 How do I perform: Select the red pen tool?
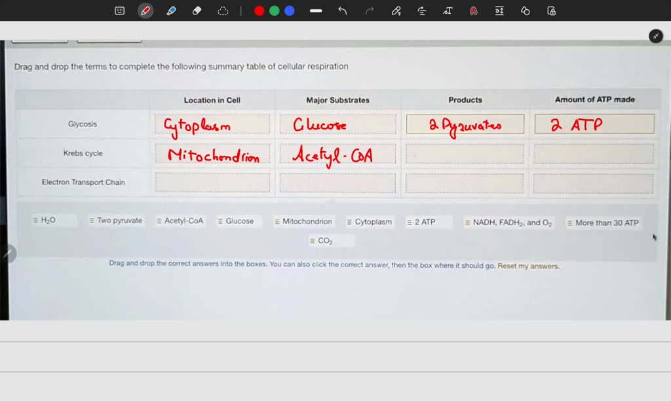coord(145,10)
